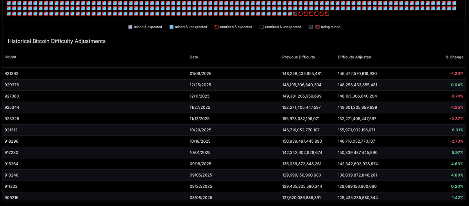Select block height 919296

tap(11, 142)
